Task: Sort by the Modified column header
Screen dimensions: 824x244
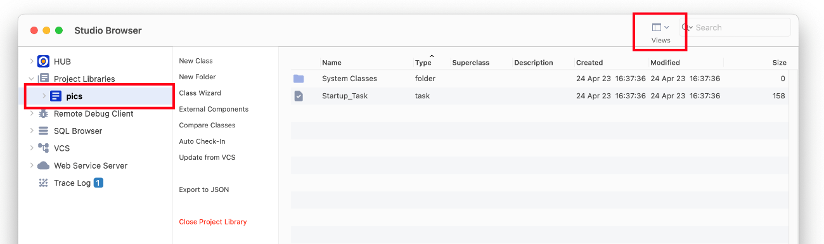Action: (665, 63)
